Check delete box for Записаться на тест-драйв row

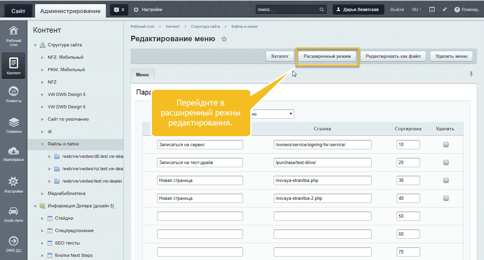(x=446, y=163)
